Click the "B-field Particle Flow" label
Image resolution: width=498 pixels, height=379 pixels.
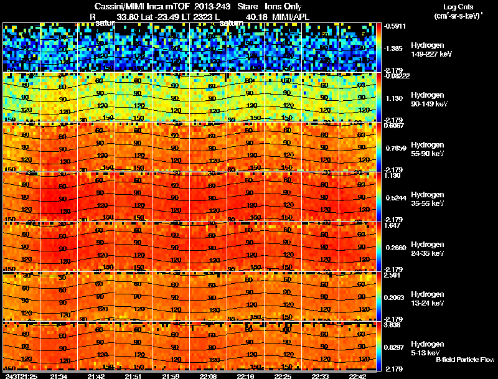pyautogui.click(x=465, y=360)
